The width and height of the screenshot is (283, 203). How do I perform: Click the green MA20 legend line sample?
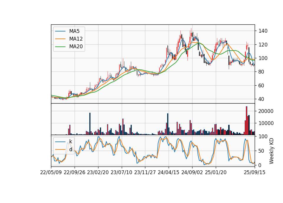60,47
